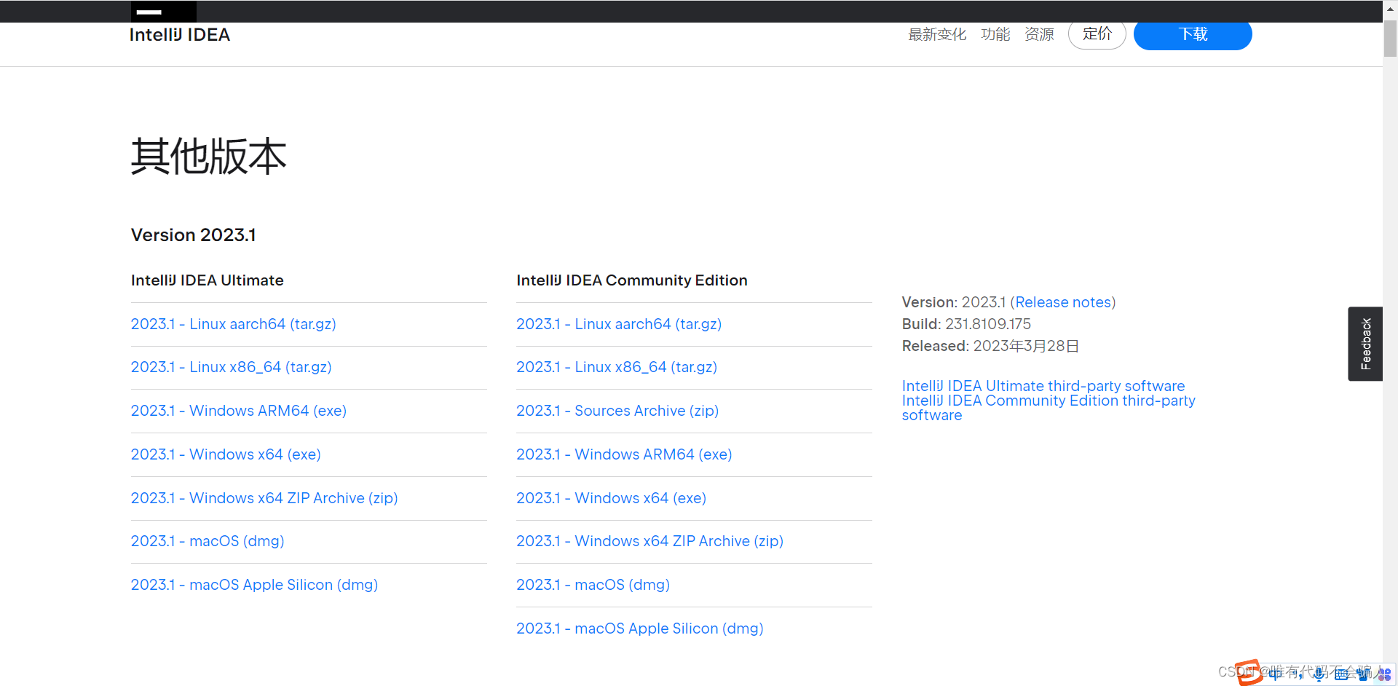
Task: Download Community 2023.1 macOS (dmg)
Action: click(x=593, y=585)
